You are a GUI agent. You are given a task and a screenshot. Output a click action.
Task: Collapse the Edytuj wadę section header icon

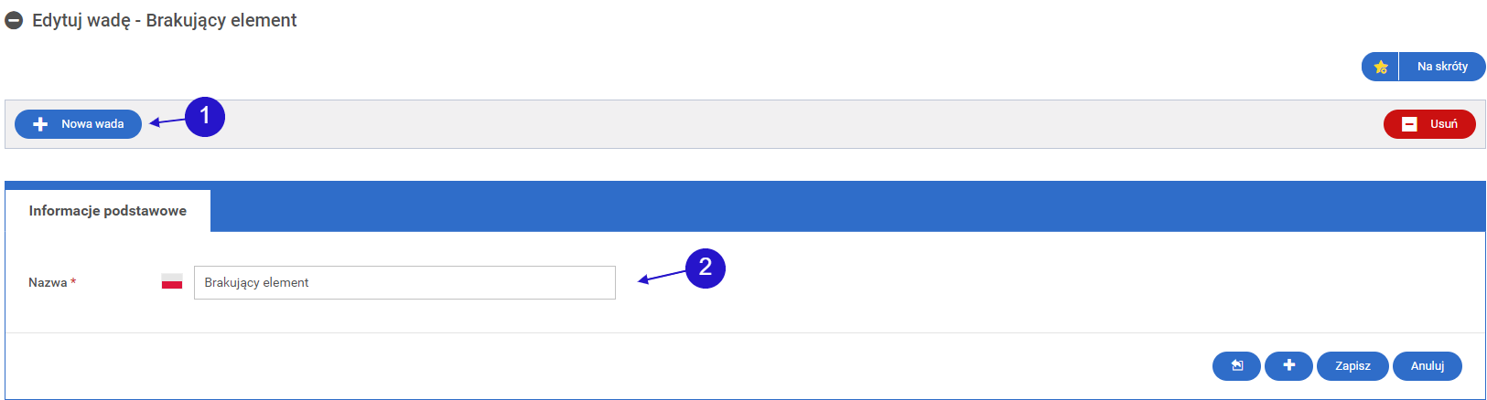(x=14, y=20)
